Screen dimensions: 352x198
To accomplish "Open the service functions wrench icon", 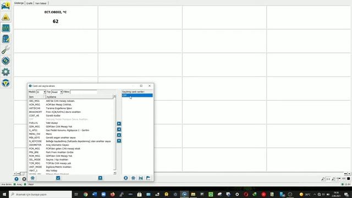I will (x=5, y=50).
